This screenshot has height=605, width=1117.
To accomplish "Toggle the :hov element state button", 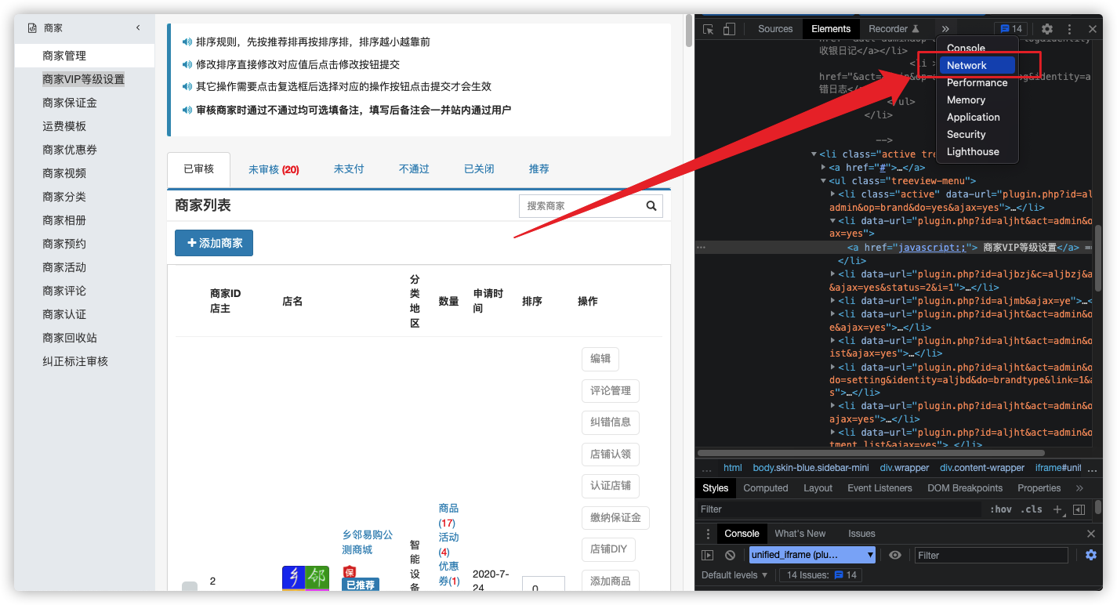I will point(1001,509).
